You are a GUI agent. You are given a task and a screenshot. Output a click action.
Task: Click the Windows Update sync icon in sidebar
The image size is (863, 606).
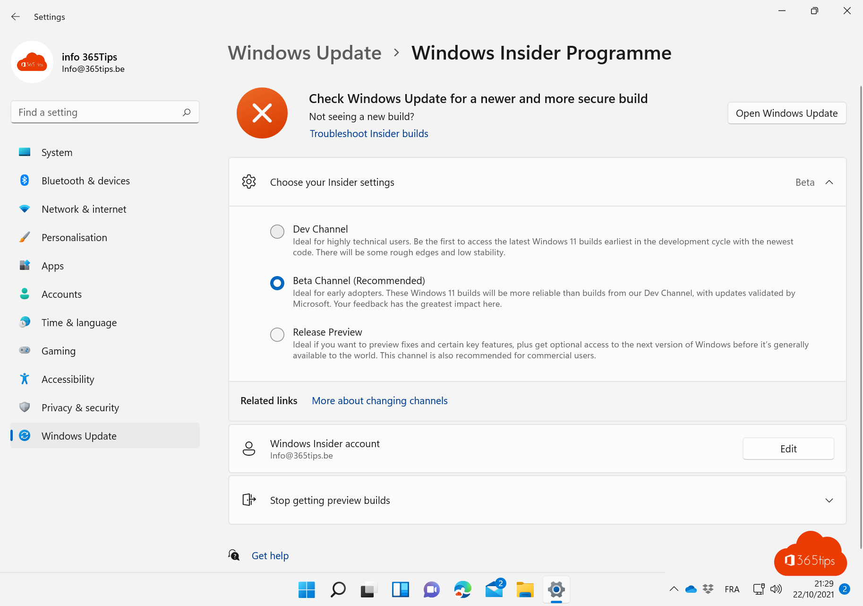25,435
